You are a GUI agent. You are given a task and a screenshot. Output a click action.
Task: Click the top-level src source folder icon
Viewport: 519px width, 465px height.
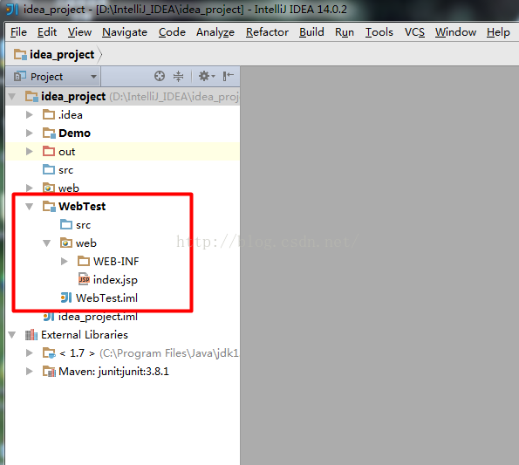[49, 169]
